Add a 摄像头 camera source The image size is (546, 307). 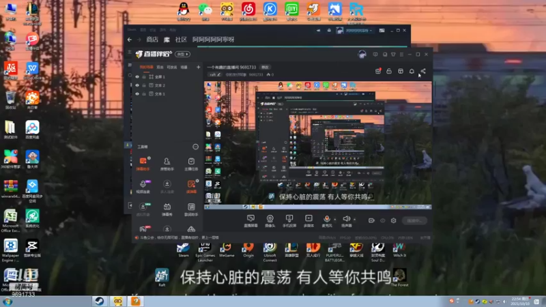coord(270,220)
